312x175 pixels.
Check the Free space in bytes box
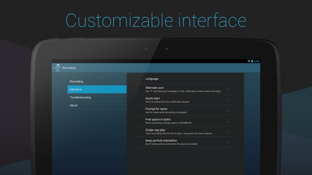(229, 121)
